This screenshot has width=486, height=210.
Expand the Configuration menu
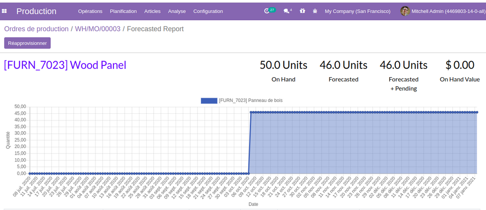[x=208, y=11]
